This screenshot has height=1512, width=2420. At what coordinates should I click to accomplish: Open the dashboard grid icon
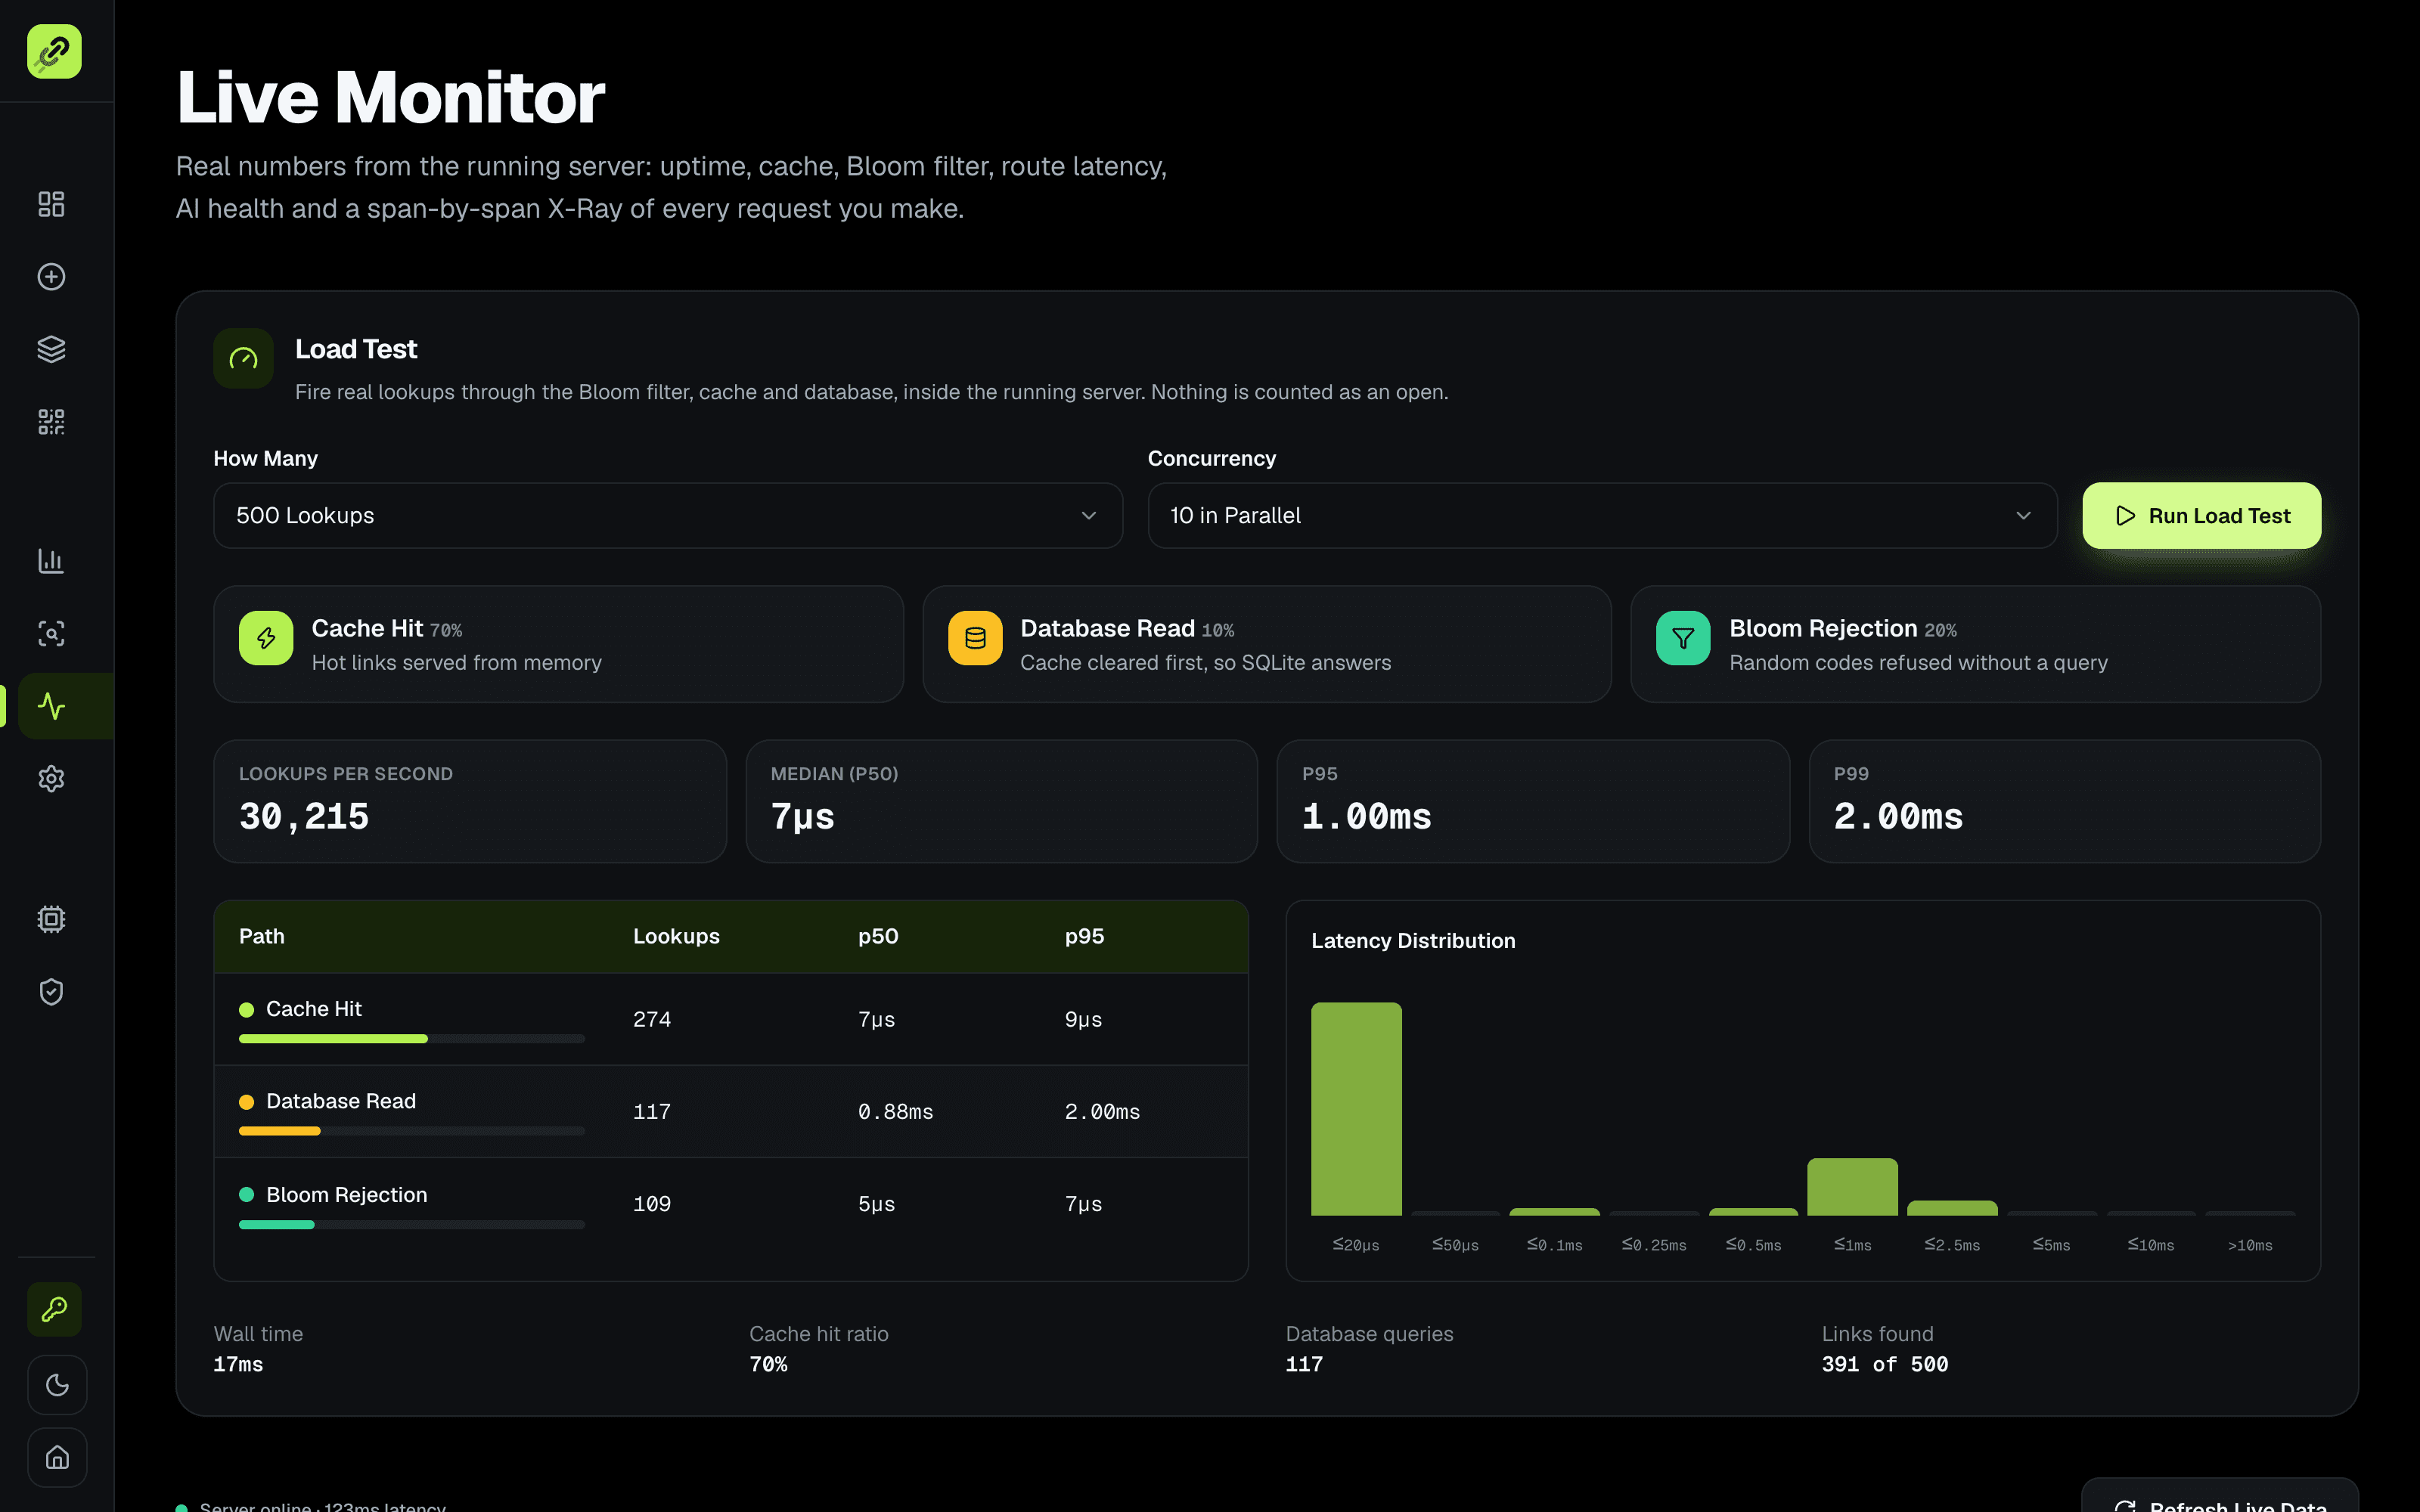click(51, 204)
